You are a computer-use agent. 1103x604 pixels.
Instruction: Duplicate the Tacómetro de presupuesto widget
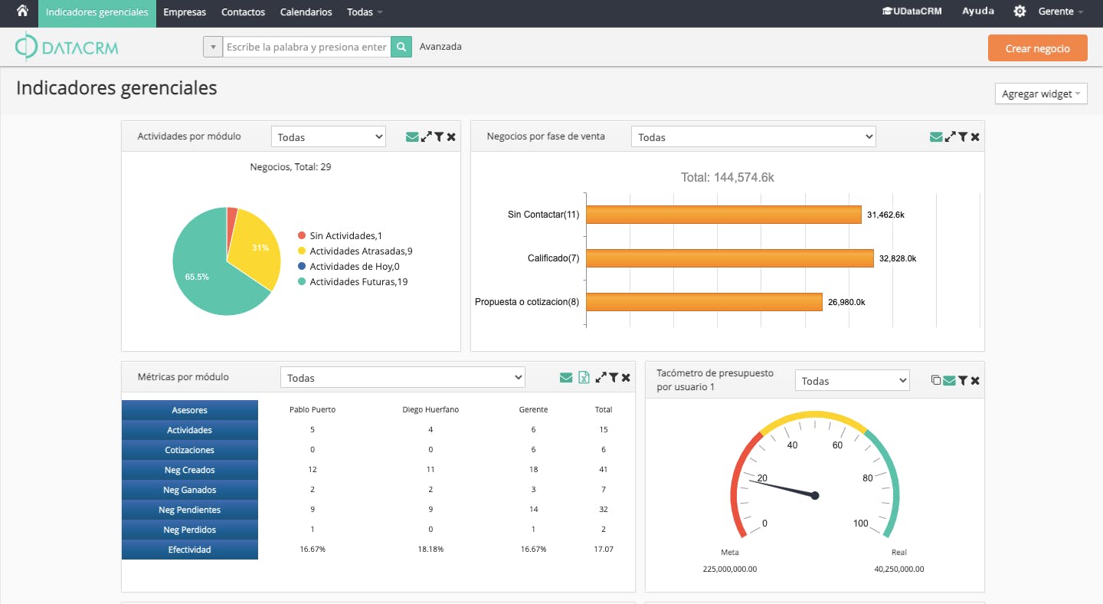pyautogui.click(x=935, y=380)
